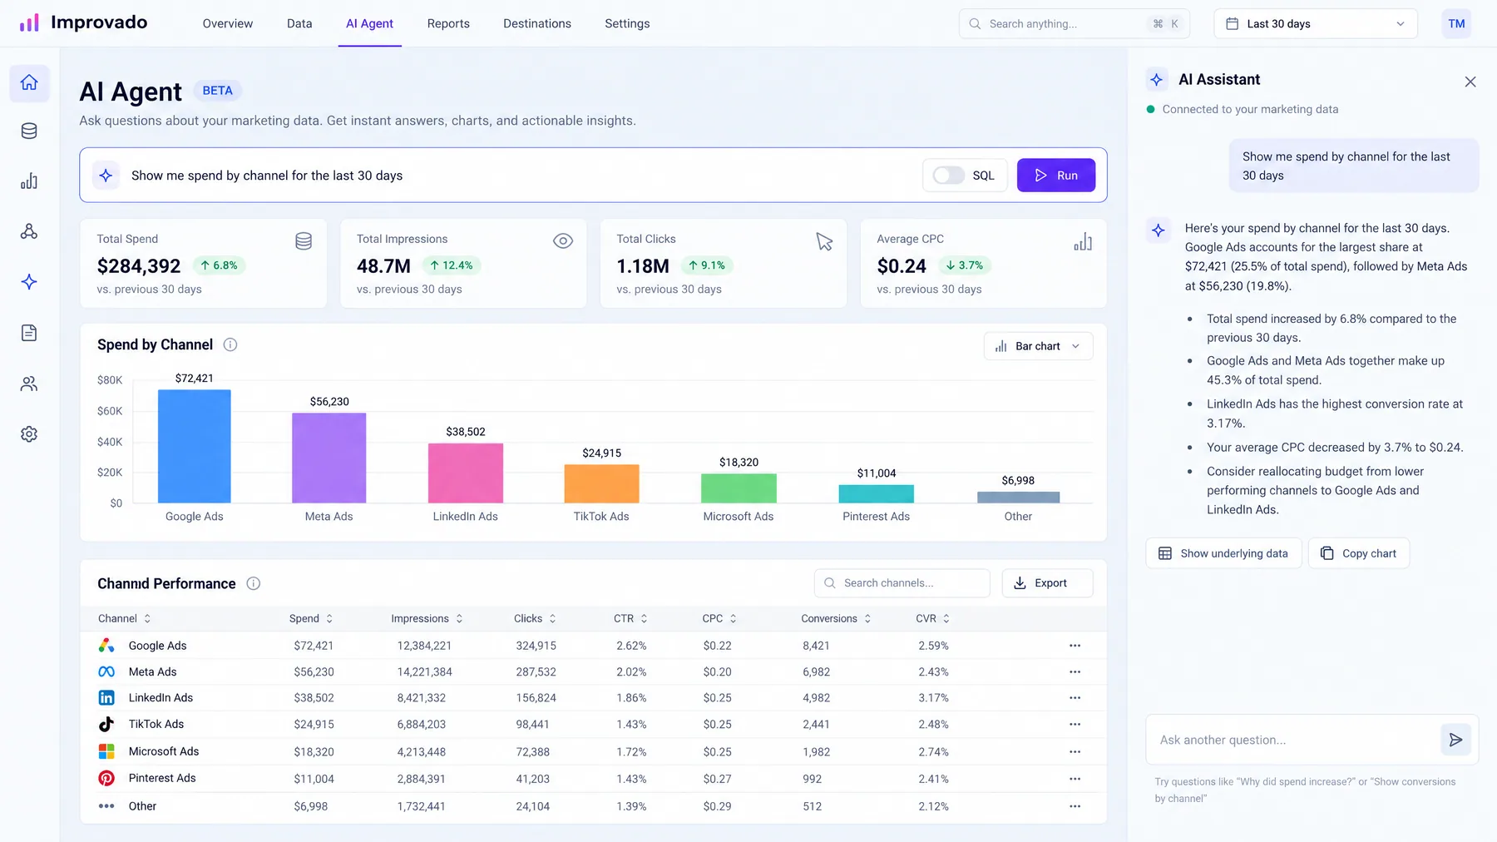Click the TM user avatar
Screen dimensions: 1497x842
(x=1456, y=23)
